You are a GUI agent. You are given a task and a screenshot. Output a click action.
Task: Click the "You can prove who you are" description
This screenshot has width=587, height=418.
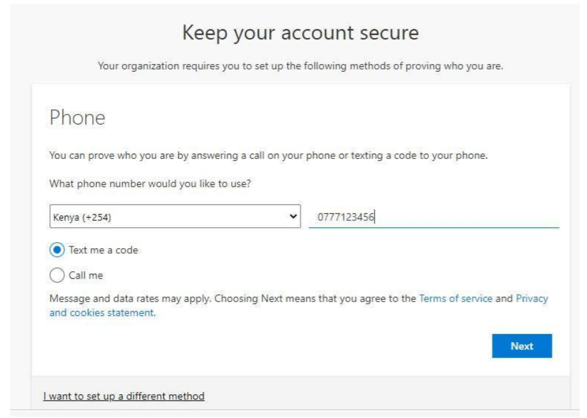[267, 155]
